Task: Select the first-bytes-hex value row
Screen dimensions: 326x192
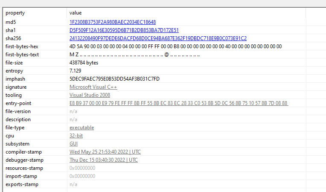Action: tap(175, 46)
